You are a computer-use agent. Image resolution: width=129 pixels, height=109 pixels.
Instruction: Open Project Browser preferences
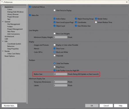pos(13,17)
